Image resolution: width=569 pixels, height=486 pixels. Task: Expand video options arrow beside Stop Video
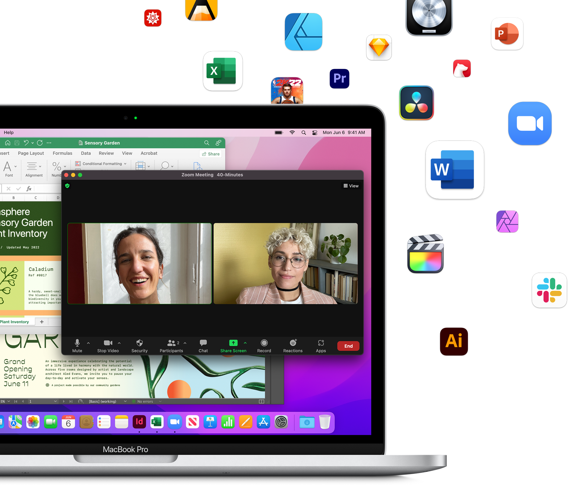coord(119,343)
